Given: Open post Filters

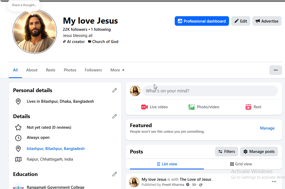Looking at the screenshot, I should (x=226, y=152).
